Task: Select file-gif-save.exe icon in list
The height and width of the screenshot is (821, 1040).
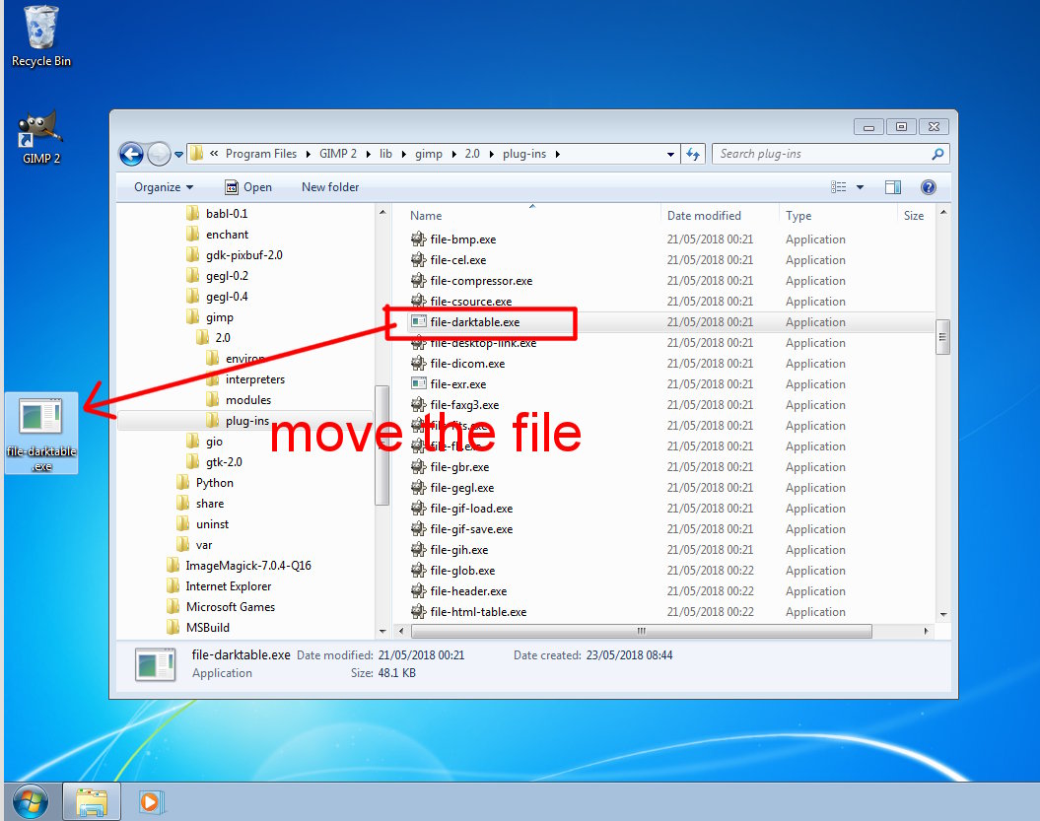Action: [418, 528]
